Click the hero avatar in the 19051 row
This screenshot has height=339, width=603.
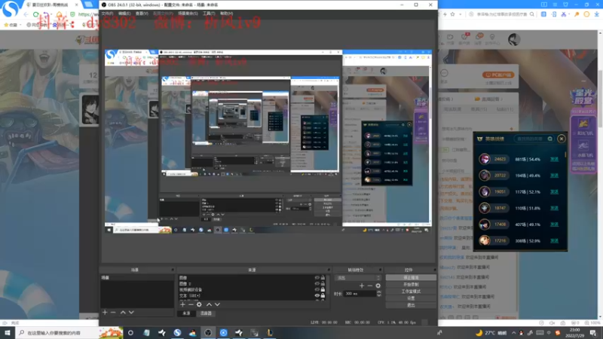[485, 191]
